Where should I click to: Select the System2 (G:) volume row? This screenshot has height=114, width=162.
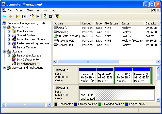pos(107,45)
